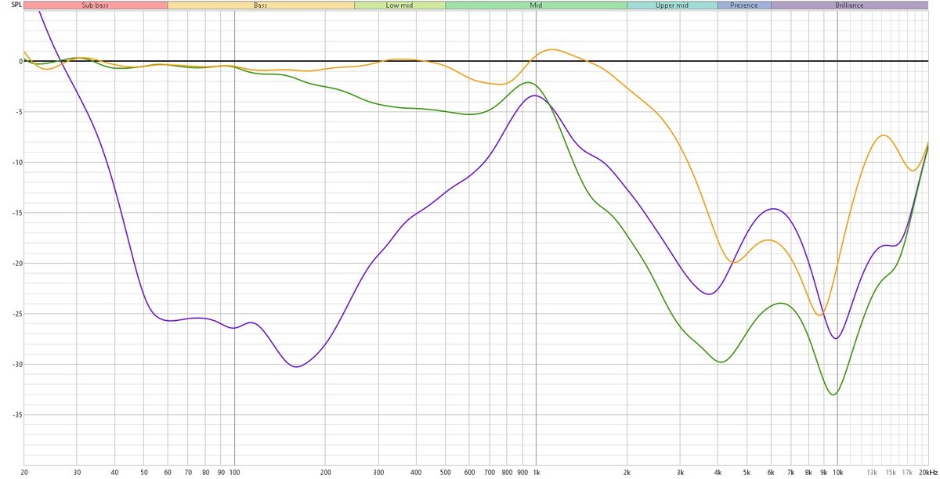Click the -20 dB axis value
The width and height of the screenshot is (940, 479).
(18, 263)
